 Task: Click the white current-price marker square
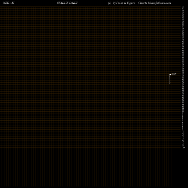170,74
